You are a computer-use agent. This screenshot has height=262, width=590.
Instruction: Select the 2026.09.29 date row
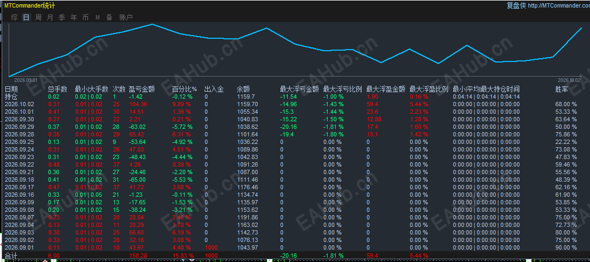pyautogui.click(x=19, y=127)
